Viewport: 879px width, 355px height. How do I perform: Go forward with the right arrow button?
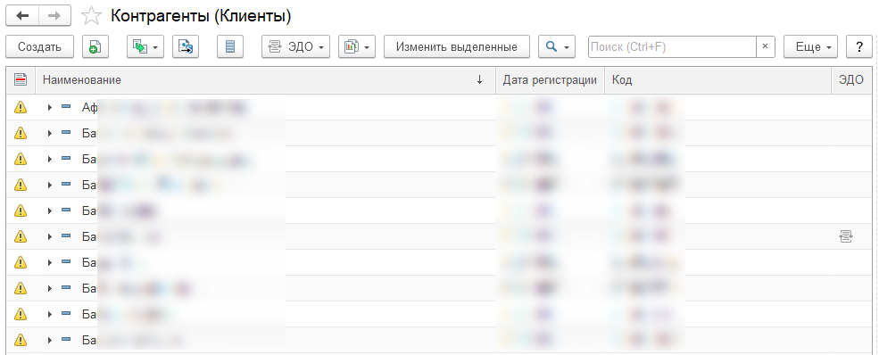click(54, 16)
